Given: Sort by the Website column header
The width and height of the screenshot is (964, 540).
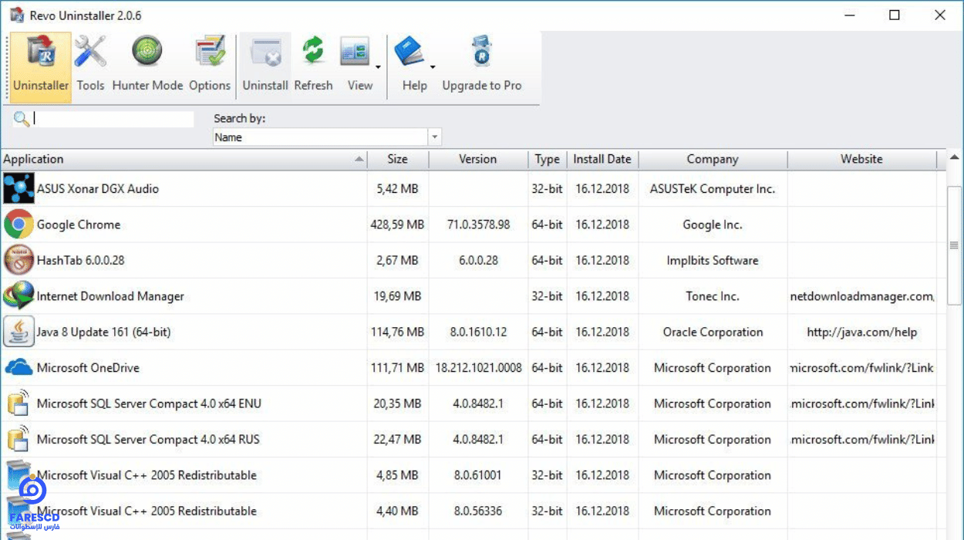Looking at the screenshot, I should 861,159.
